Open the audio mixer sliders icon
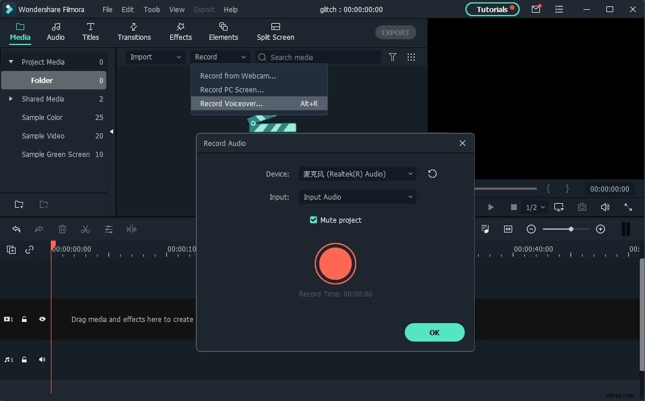Viewport: 645px width, 401px height. click(109, 229)
